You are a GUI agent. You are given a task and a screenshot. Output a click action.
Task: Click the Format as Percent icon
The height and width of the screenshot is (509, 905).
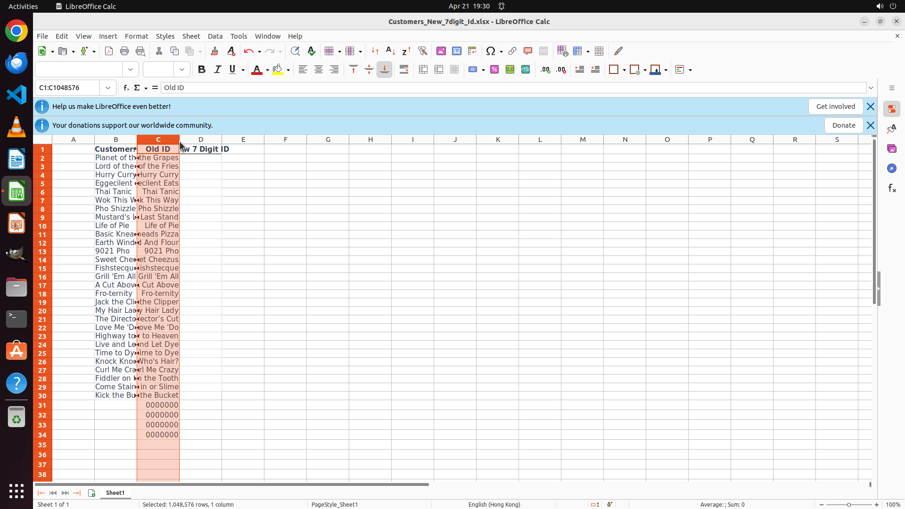[x=494, y=70]
